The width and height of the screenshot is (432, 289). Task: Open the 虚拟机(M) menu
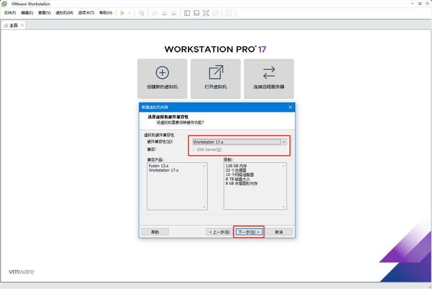(x=65, y=13)
